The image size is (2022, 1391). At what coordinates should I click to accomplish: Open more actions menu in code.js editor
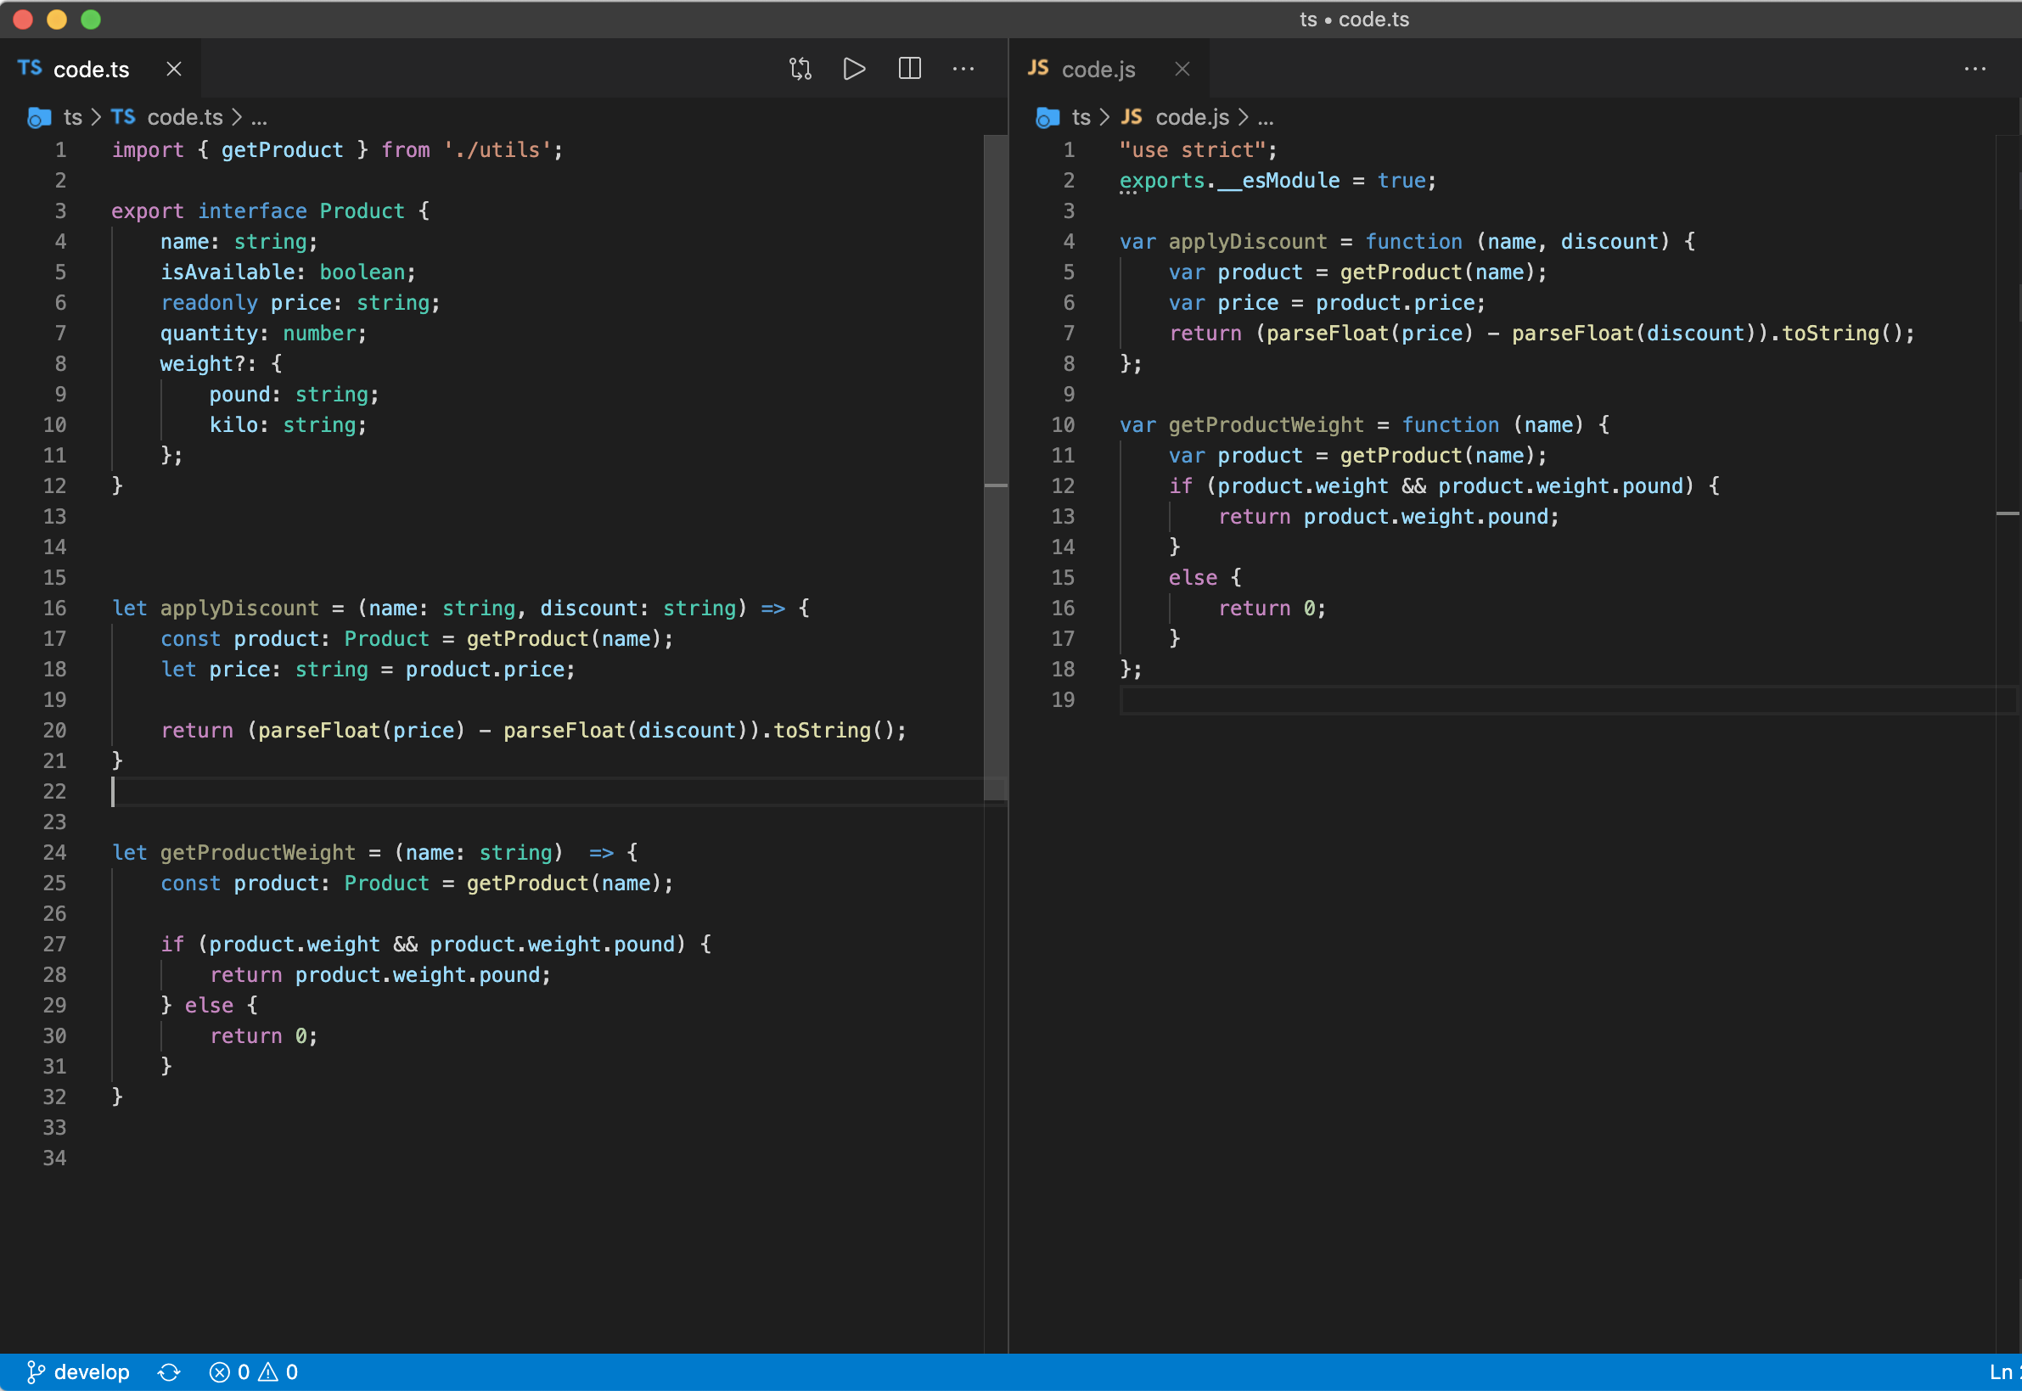click(1975, 69)
